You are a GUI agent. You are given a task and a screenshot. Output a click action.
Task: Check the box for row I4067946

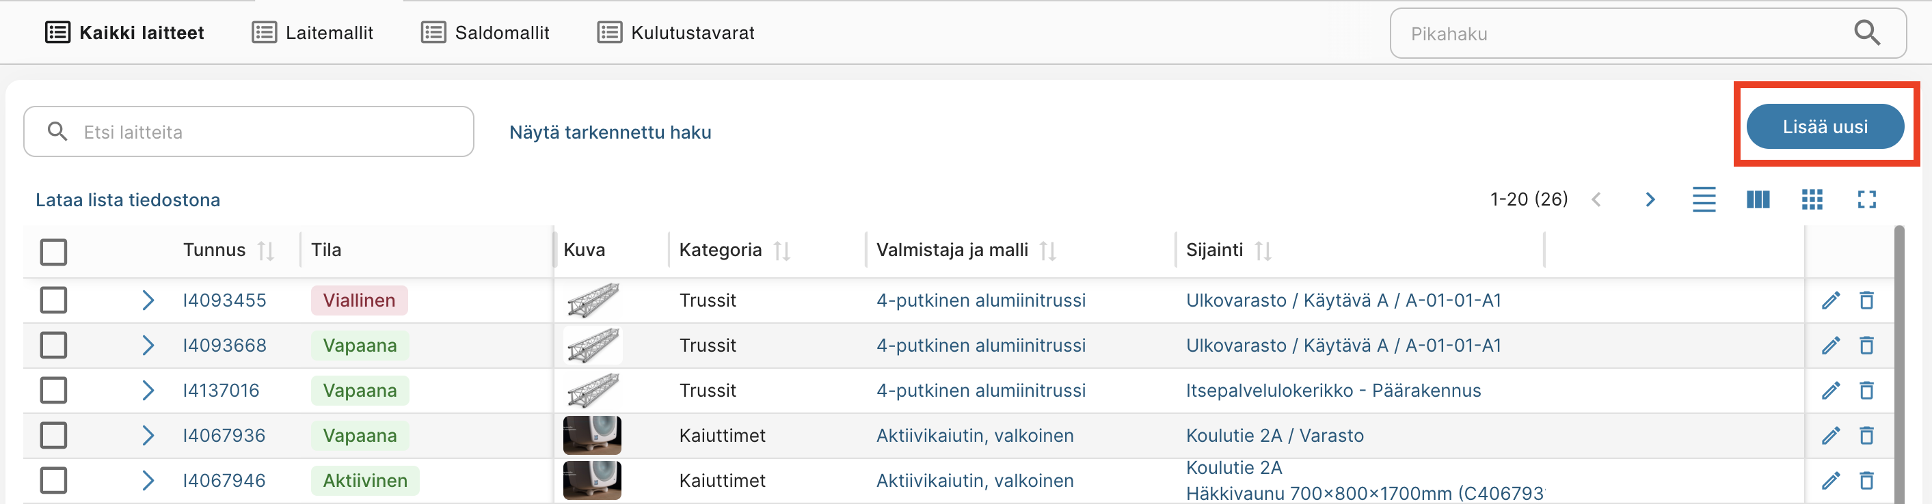53,480
